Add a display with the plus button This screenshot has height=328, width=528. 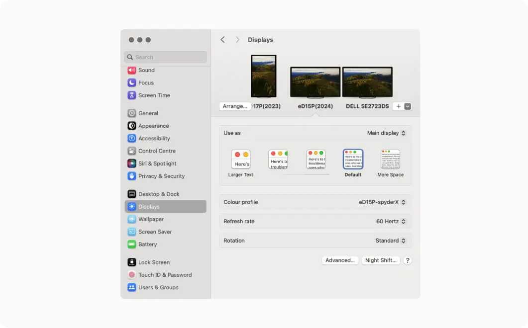pos(398,106)
